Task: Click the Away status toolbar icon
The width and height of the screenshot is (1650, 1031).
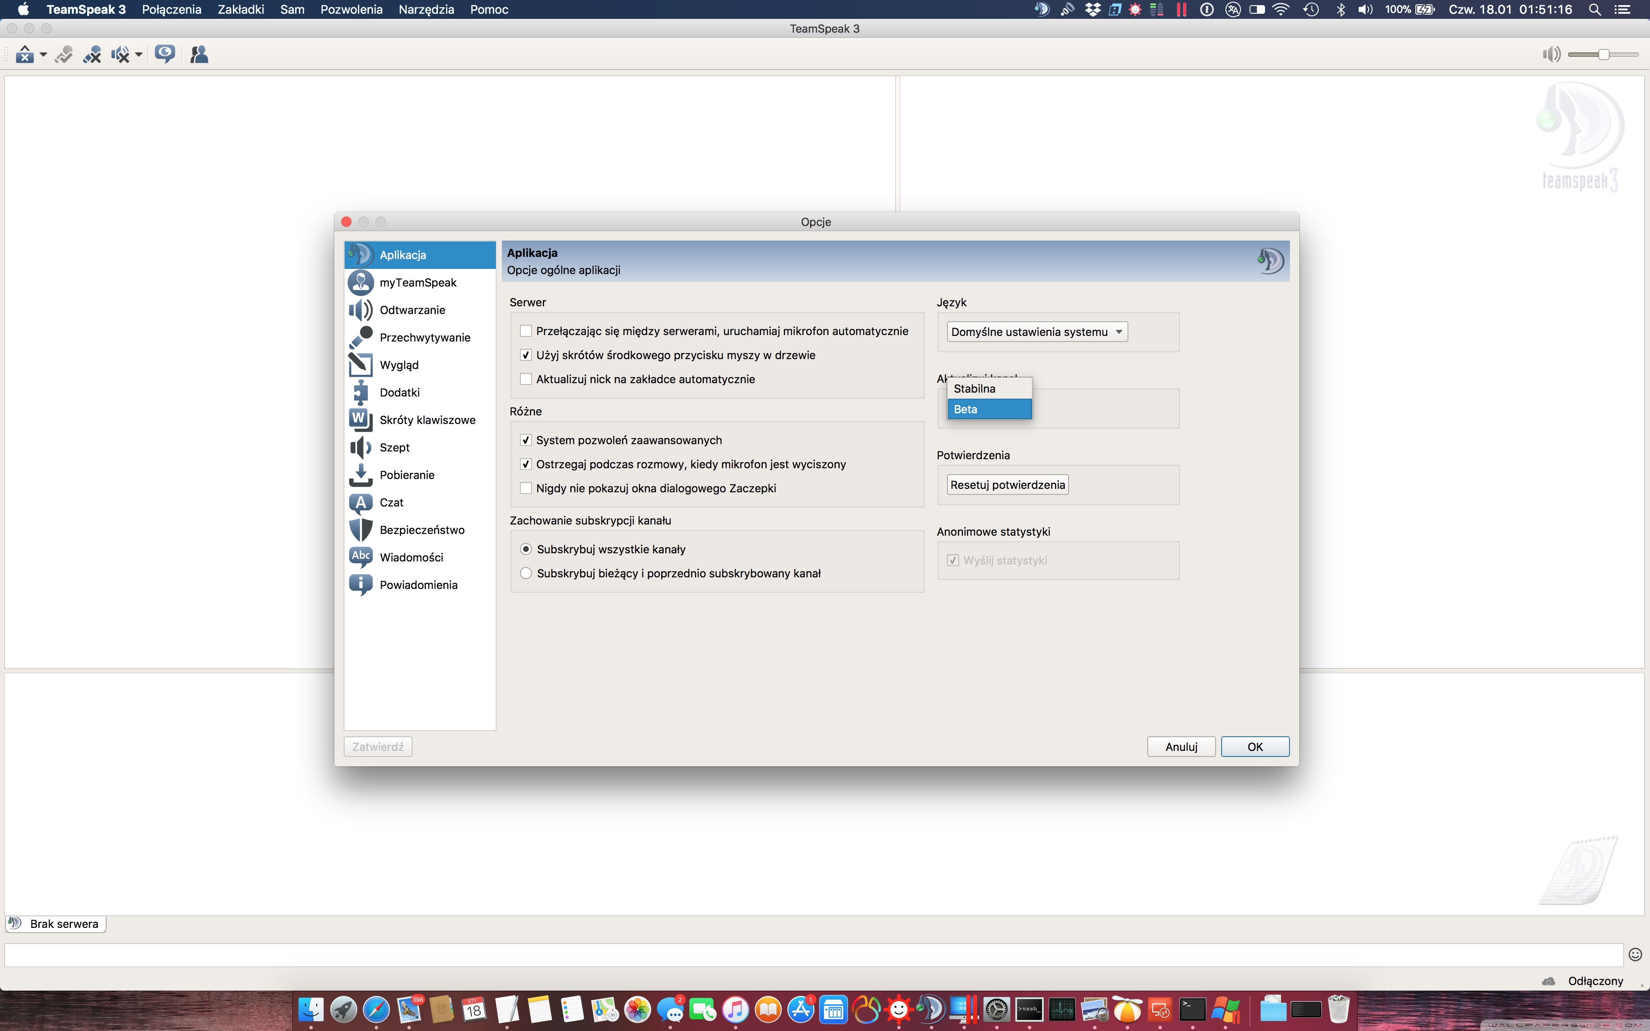Action: [164, 54]
